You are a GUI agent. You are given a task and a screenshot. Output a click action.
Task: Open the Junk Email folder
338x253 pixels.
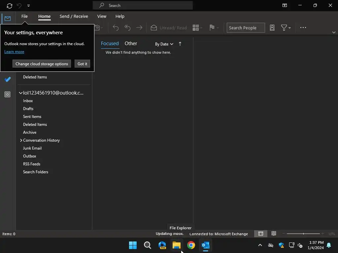32,148
